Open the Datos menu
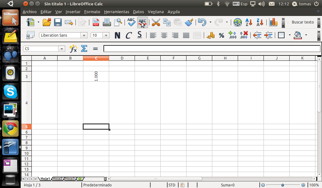 [x=138, y=12]
